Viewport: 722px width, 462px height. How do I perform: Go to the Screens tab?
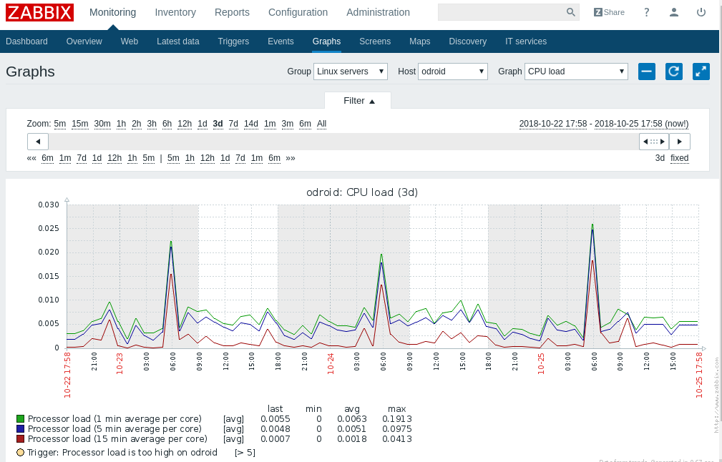tap(375, 41)
